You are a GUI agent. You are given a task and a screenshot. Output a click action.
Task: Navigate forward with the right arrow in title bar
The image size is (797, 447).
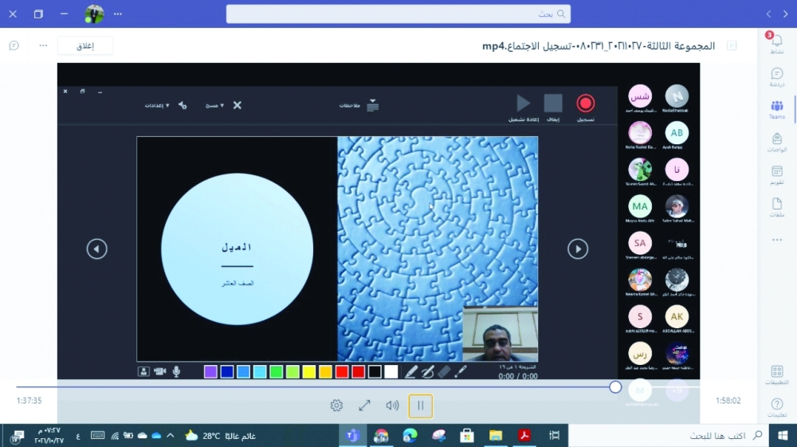click(x=785, y=14)
